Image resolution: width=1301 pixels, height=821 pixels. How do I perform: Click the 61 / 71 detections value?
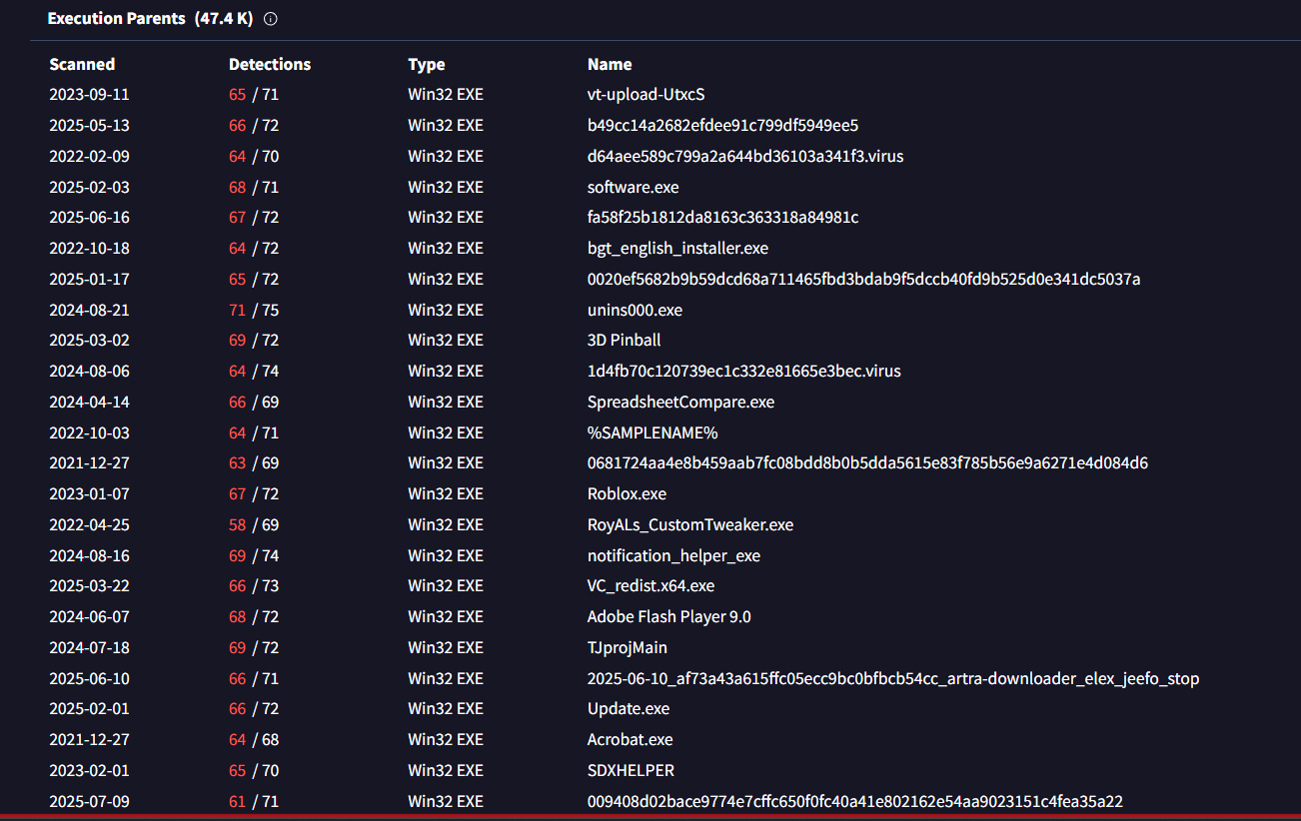click(x=254, y=802)
